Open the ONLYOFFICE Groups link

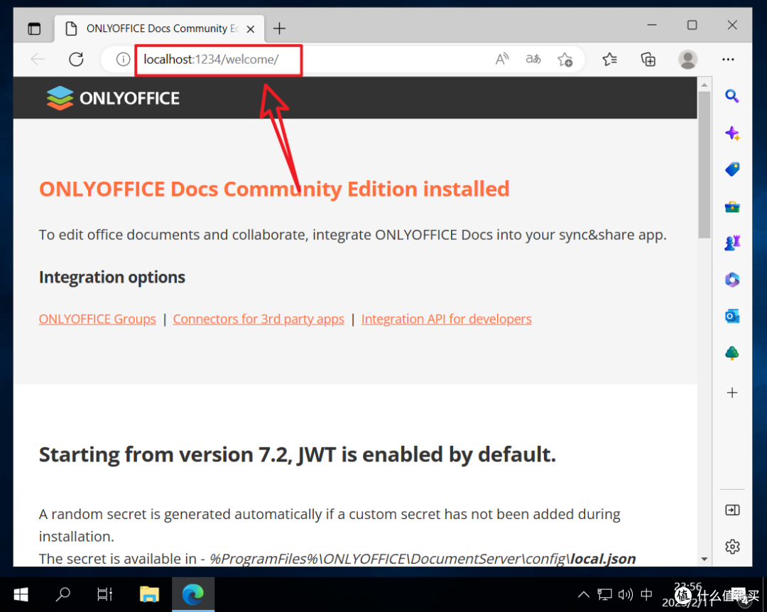click(x=97, y=319)
